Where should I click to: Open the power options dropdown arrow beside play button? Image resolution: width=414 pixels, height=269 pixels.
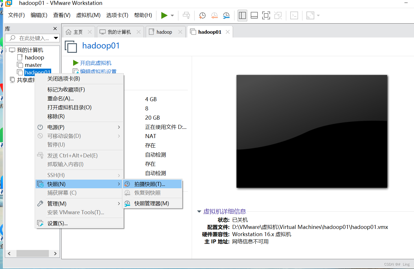point(172,16)
